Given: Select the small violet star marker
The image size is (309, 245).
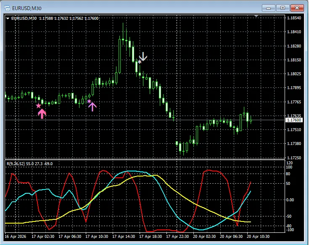Looking at the screenshot, I should (89, 101).
